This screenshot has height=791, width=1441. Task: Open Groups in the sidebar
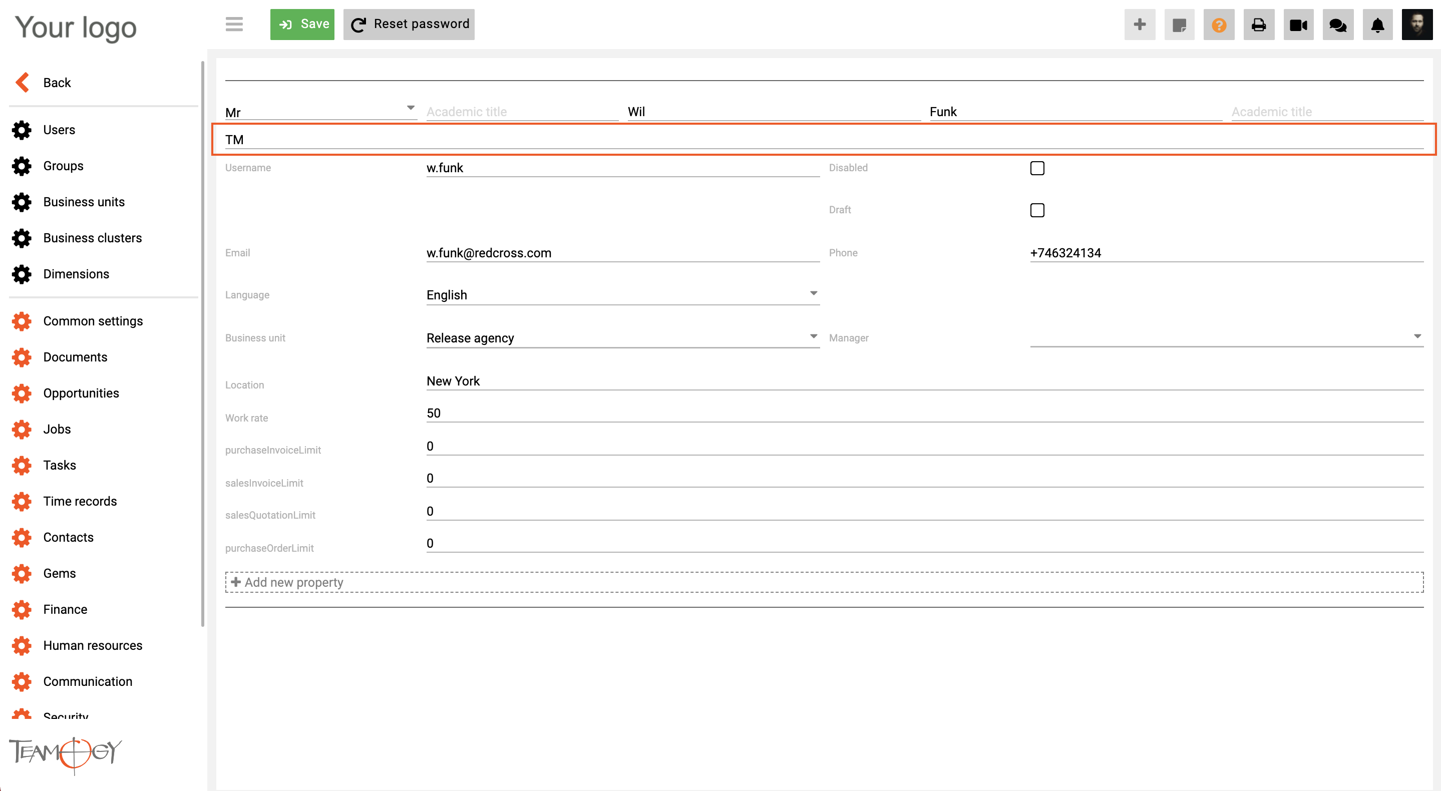pos(63,166)
